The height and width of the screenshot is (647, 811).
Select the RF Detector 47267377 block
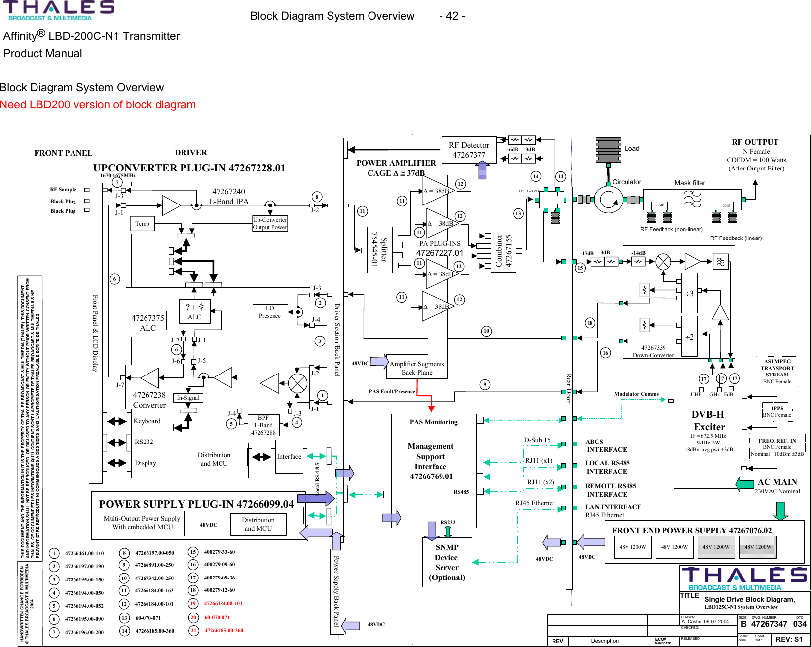[469, 150]
